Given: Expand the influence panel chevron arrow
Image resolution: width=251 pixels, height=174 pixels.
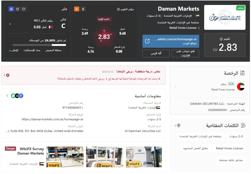Looking at the screenshot, I should (10, 24).
